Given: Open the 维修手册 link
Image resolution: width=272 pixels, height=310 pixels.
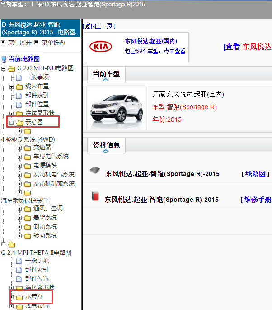Looking at the screenshot, I should pos(258,200).
